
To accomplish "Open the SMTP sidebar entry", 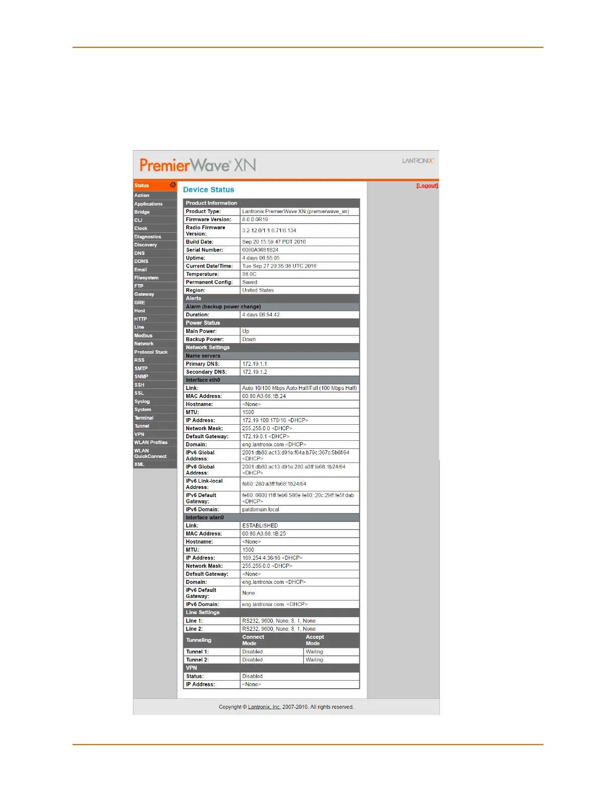I will click(x=155, y=368).
